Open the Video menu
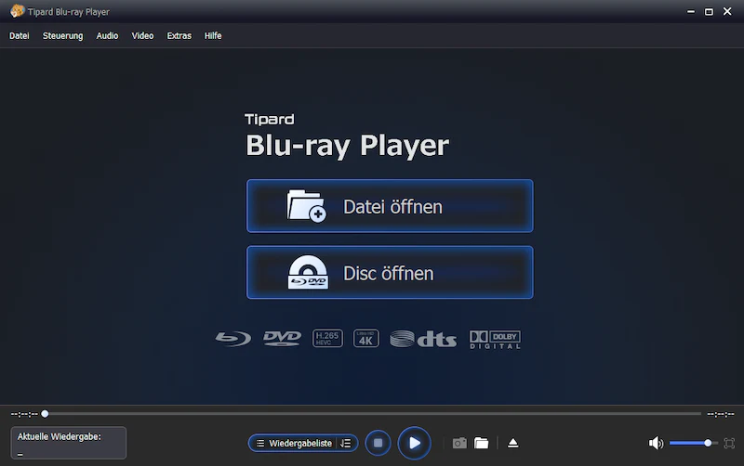Image resolution: width=744 pixels, height=466 pixels. click(142, 36)
